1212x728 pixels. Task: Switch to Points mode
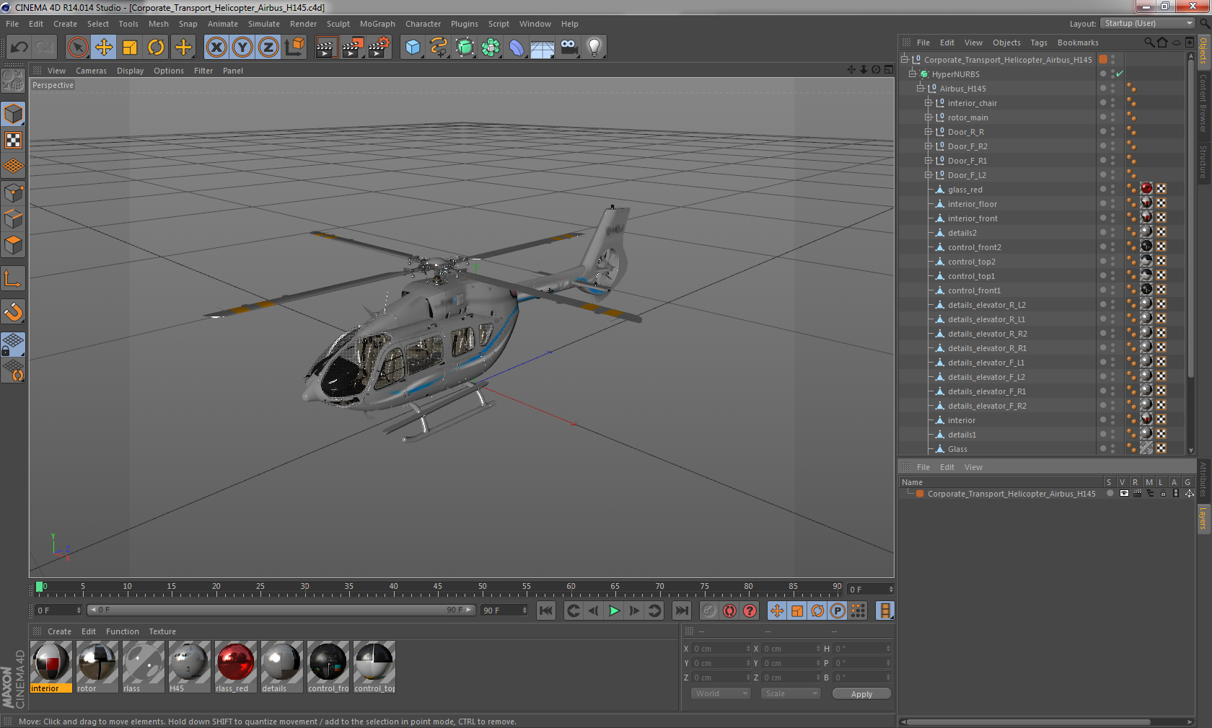13,193
